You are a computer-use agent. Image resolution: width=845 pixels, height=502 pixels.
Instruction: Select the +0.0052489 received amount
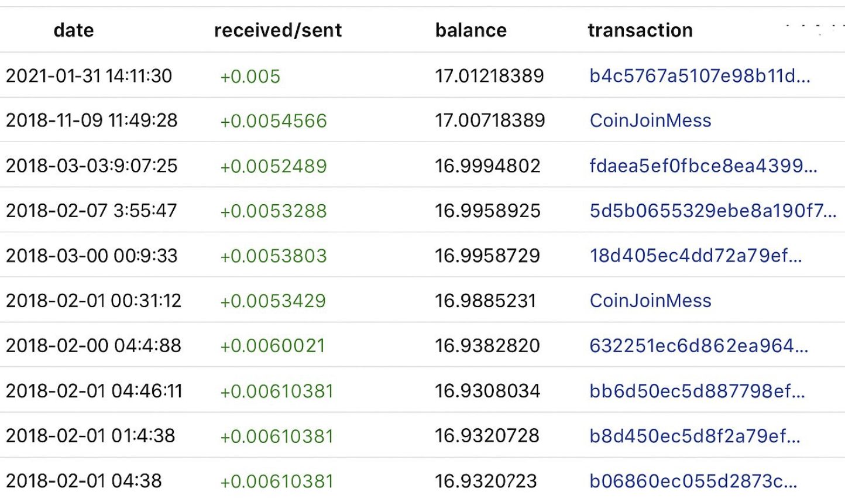pos(273,166)
